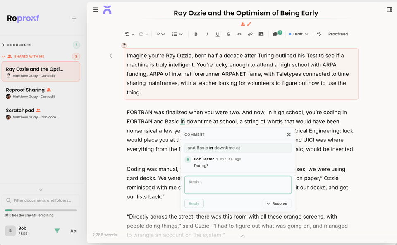The image size is (397, 245).
Task: Open the Scratchpad document
Action: click(41, 113)
